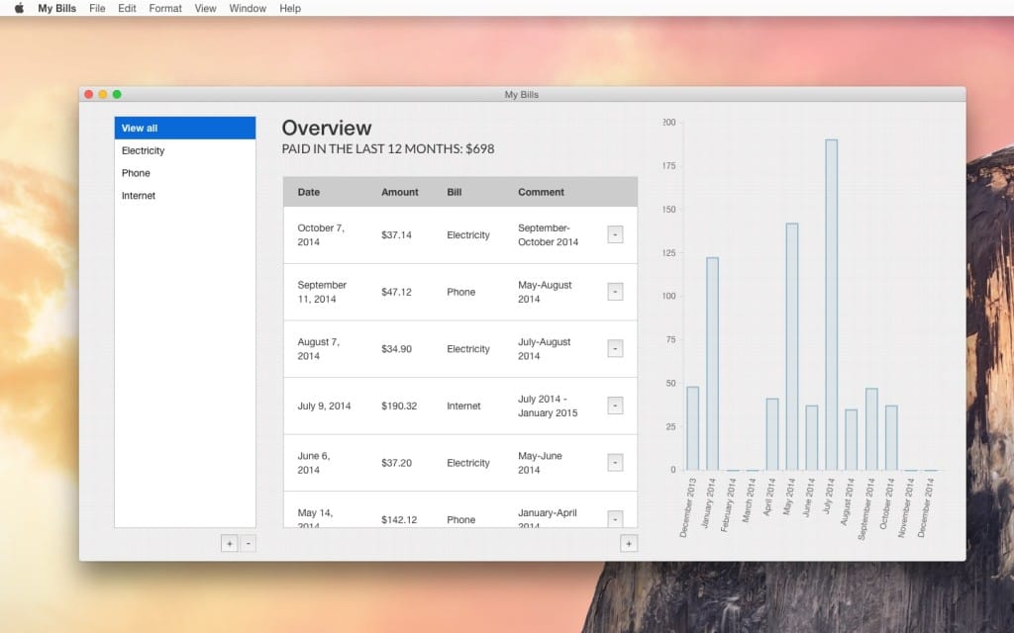The height and width of the screenshot is (633, 1014).
Task: Click the January 2014 bar in chart
Action: click(712, 364)
